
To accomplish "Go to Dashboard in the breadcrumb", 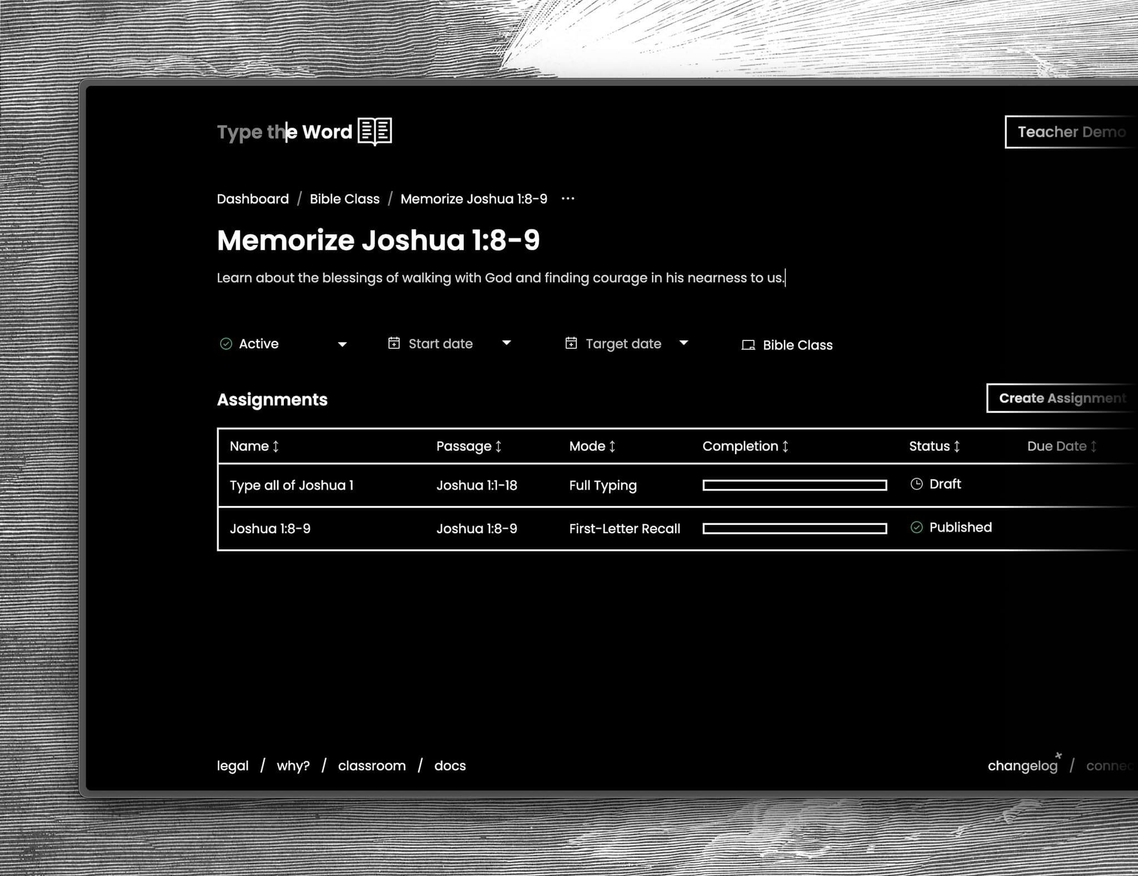I will pyautogui.click(x=253, y=199).
